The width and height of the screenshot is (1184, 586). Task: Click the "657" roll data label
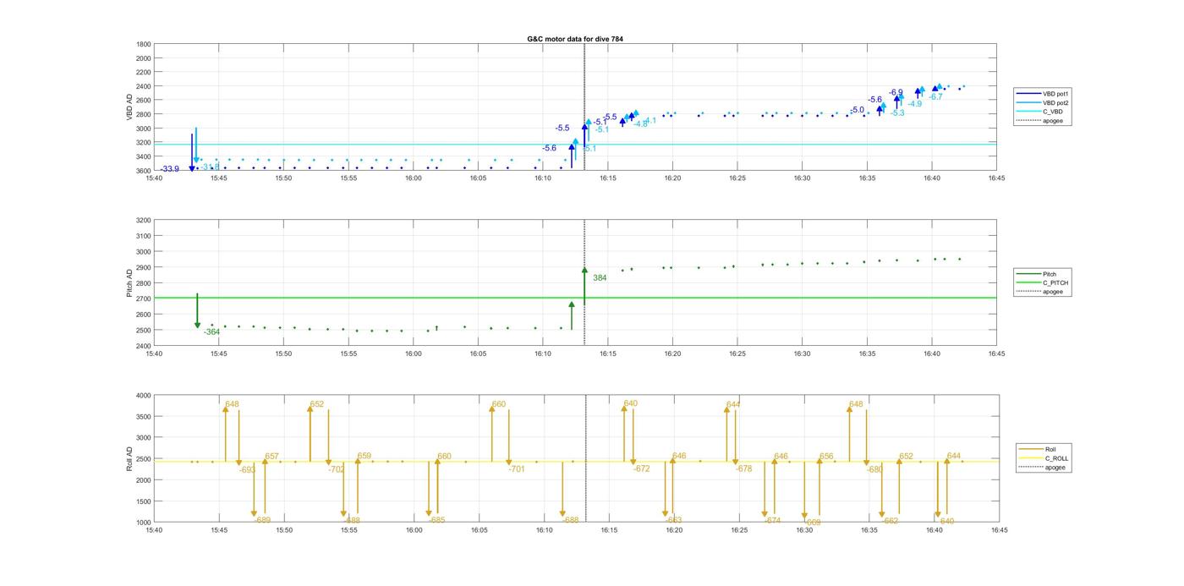[x=271, y=456]
